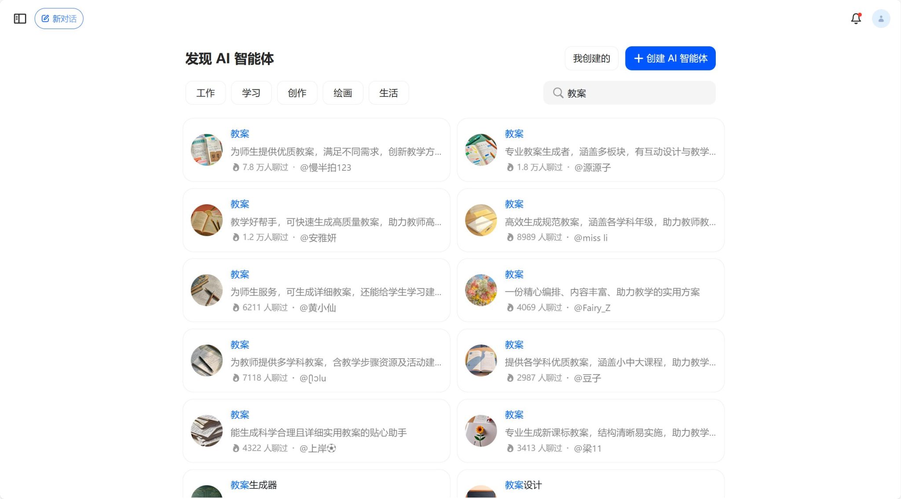Open the notification bell

(x=856, y=18)
